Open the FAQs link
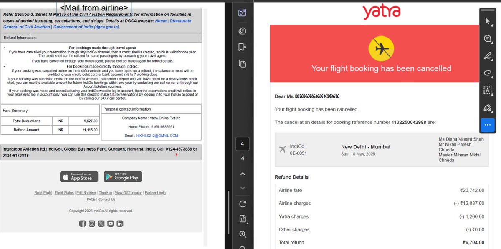 91,199
